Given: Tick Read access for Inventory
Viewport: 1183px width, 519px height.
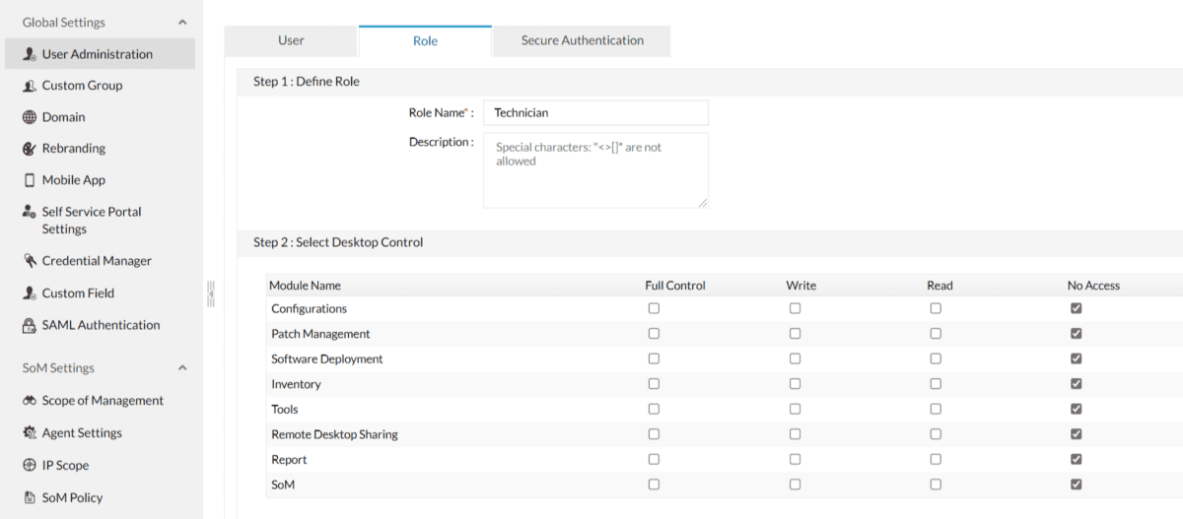Looking at the screenshot, I should 936,384.
